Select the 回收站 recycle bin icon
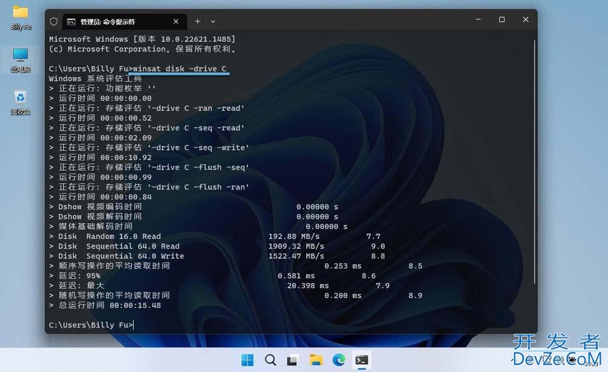This screenshot has width=608, height=372. coord(20,103)
